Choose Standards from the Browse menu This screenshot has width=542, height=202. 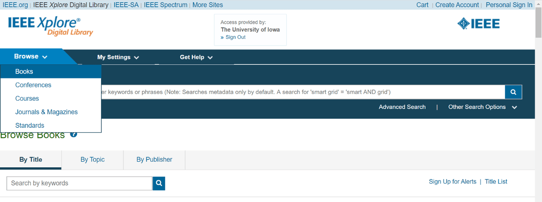point(30,126)
